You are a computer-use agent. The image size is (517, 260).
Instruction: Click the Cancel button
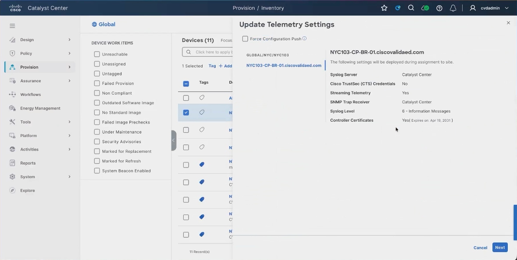[481, 248]
